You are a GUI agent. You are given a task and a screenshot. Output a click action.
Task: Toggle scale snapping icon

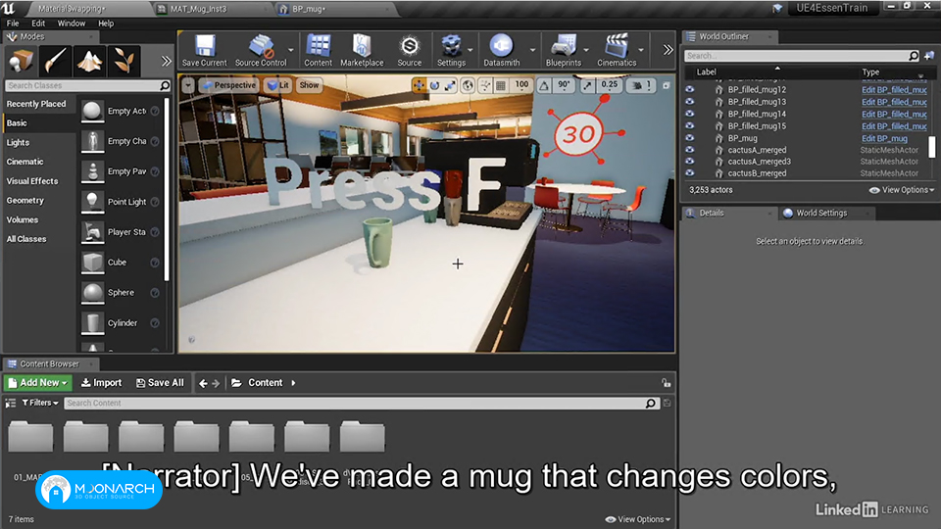coord(587,85)
